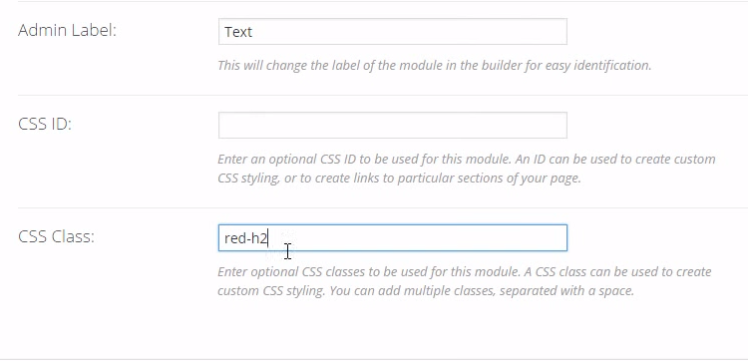Click inside the CSS Class input field
748x361 pixels.
click(393, 237)
